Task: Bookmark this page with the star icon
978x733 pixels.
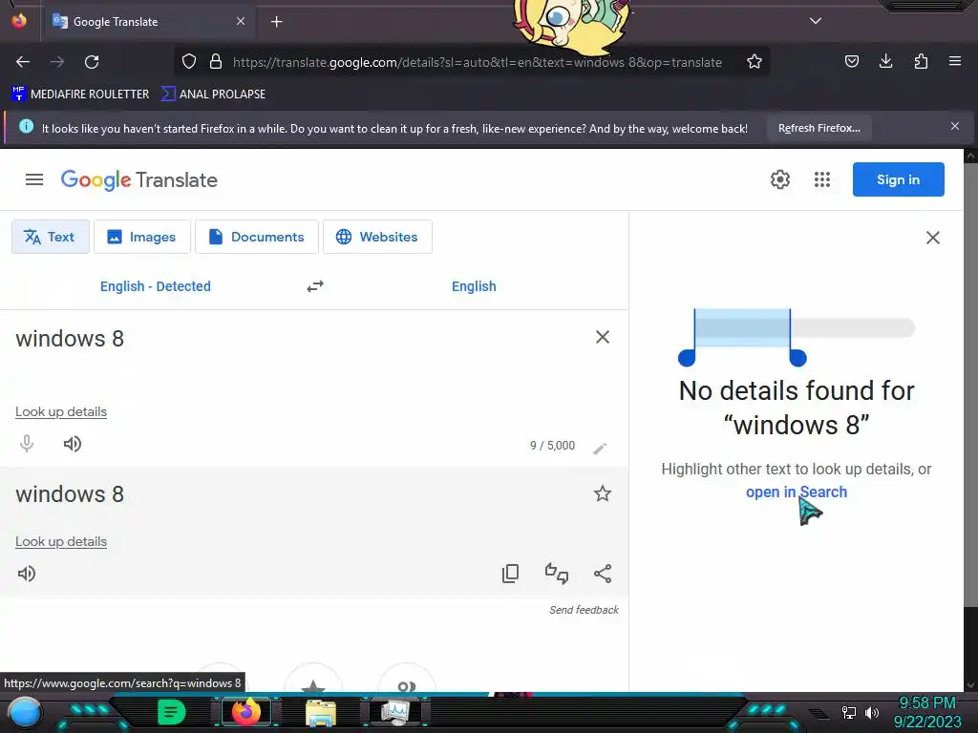Action: [755, 61]
